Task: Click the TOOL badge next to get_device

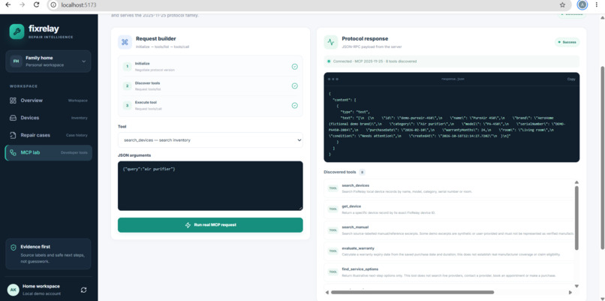Action: tap(333, 209)
